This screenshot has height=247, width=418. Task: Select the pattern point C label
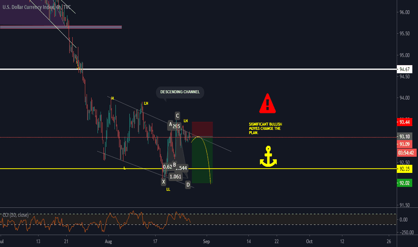(x=177, y=115)
